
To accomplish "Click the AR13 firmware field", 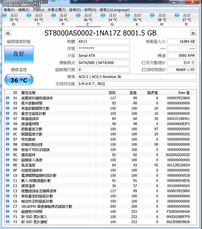I will point(103,41).
